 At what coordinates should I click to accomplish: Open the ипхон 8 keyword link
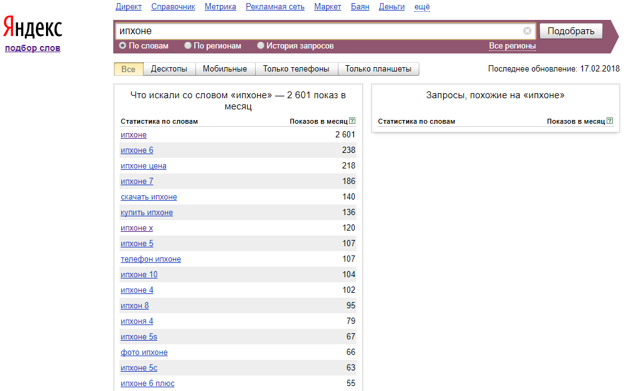coord(135,305)
